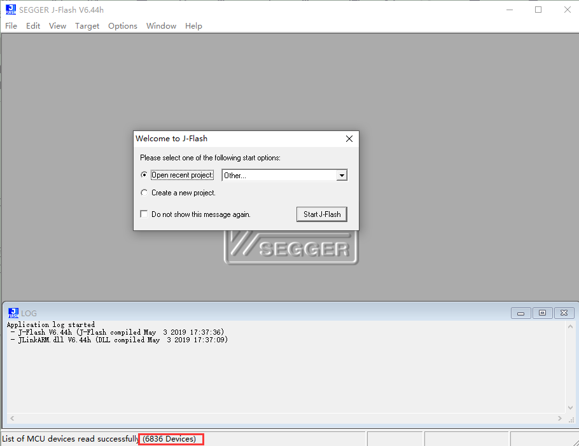Close the Welcome to J-Flash dialog

pos(349,139)
